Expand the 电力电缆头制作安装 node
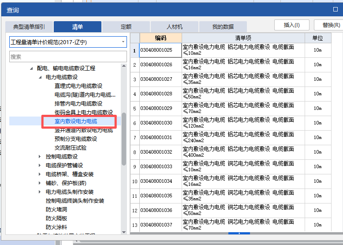 [x=40, y=192]
